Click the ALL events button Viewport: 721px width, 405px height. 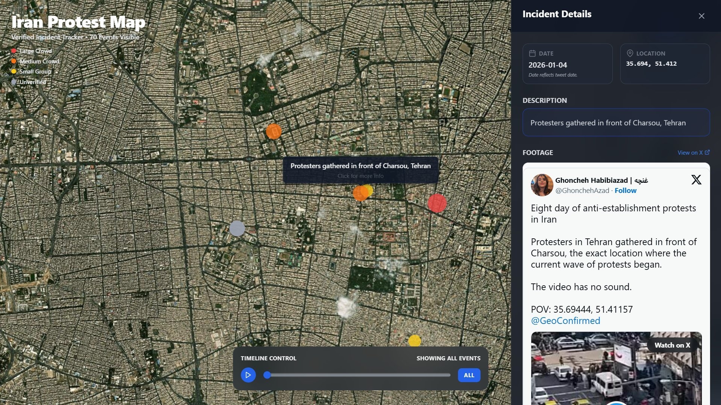point(469,375)
